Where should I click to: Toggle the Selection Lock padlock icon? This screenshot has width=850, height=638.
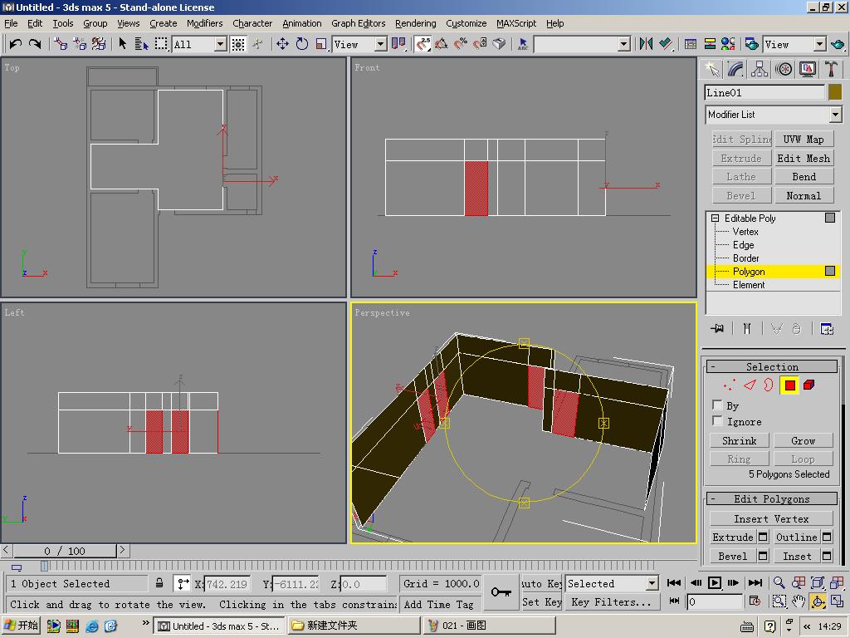pyautogui.click(x=159, y=583)
